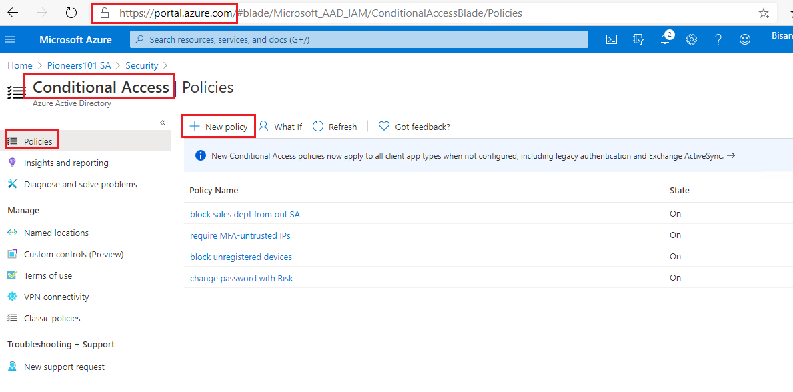Viewport: 793px width, 392px height.
Task: Click the feedback smiley icon
Action: pyautogui.click(x=745, y=39)
